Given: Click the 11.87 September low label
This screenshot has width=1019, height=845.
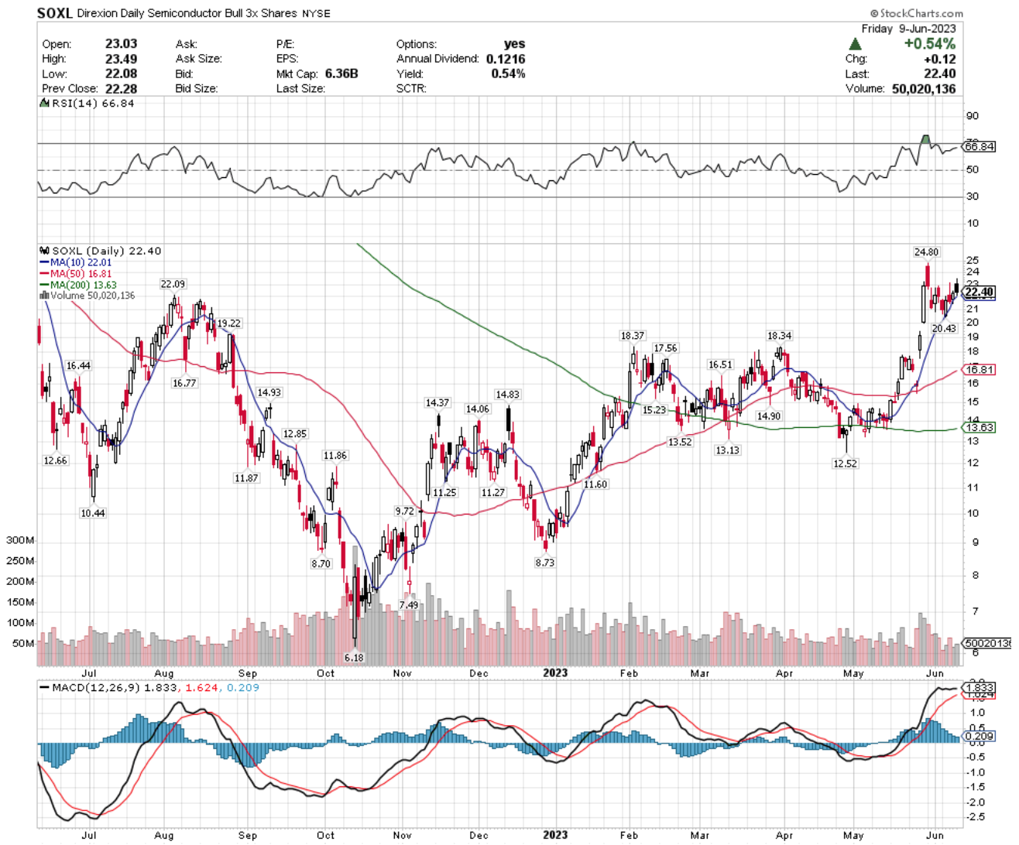Looking at the screenshot, I should (x=246, y=478).
